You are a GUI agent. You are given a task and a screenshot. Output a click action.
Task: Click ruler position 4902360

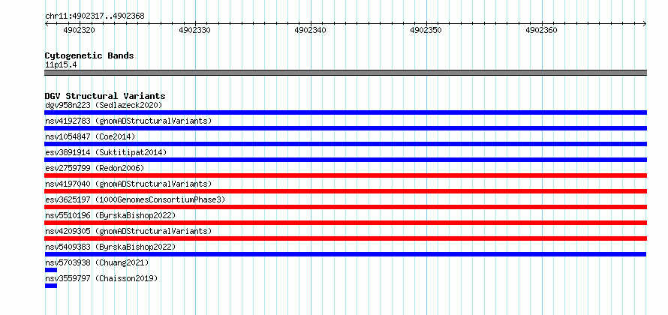pos(541,30)
